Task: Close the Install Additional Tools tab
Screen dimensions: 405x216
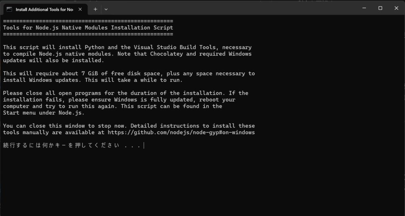Action: pyautogui.click(x=80, y=9)
